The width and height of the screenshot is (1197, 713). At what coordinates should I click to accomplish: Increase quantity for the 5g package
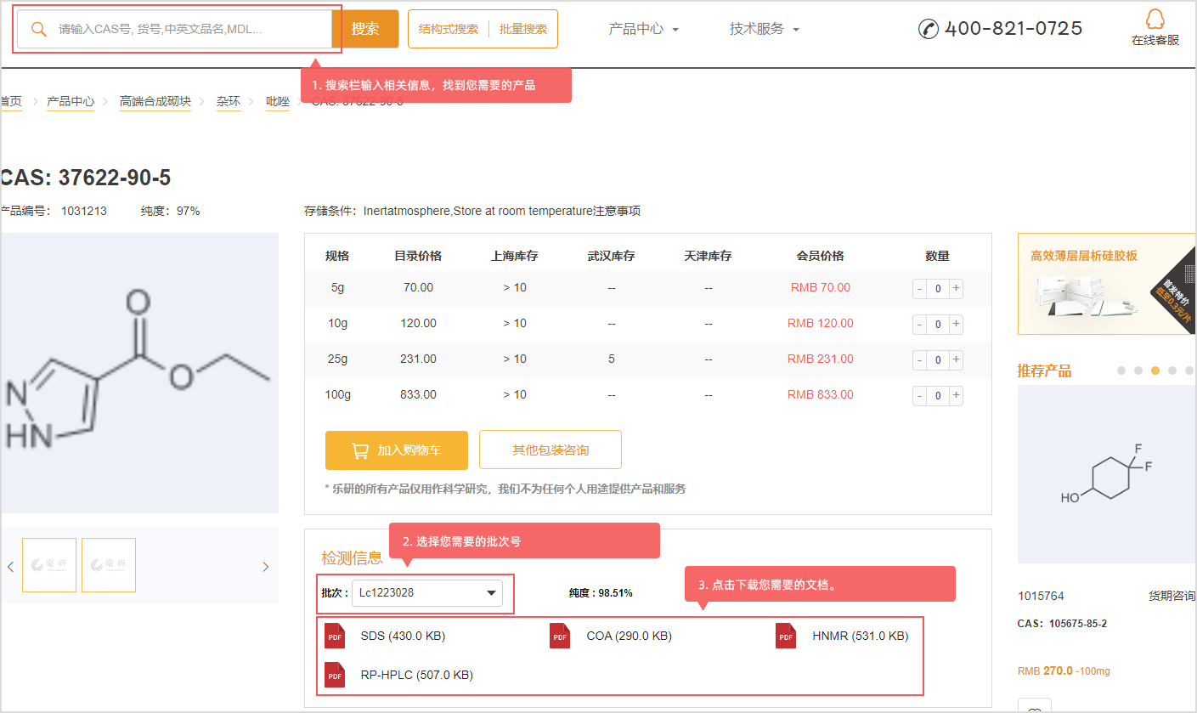click(956, 288)
